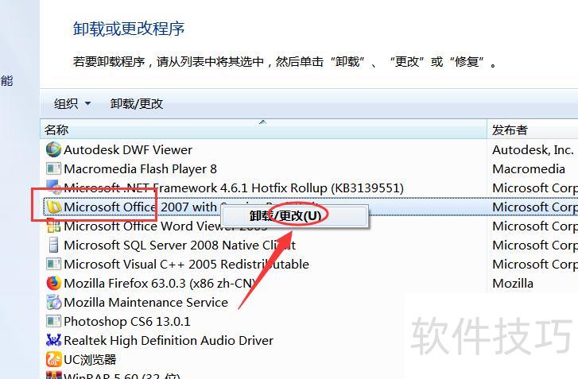Select Microsoft Office Word Viewer entry
Screen dimensions: 578x379
click(x=165, y=226)
